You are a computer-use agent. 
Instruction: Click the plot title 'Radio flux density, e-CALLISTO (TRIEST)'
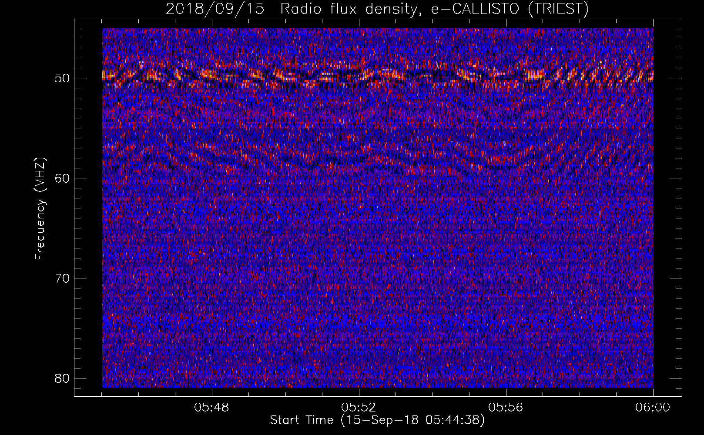pos(434,9)
